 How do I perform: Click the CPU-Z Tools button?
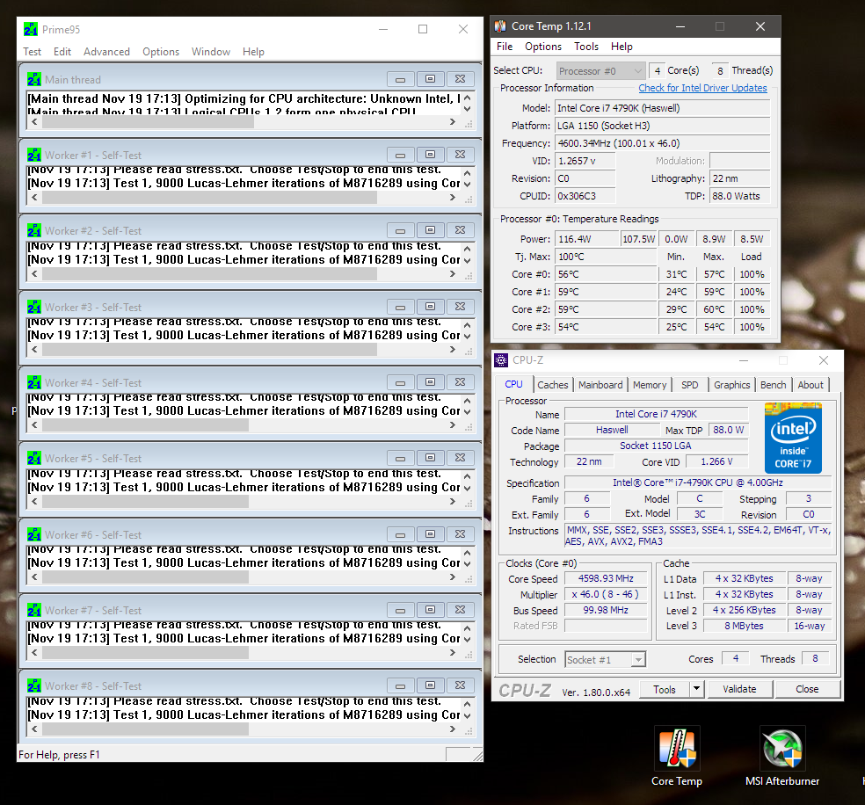pyautogui.click(x=665, y=689)
